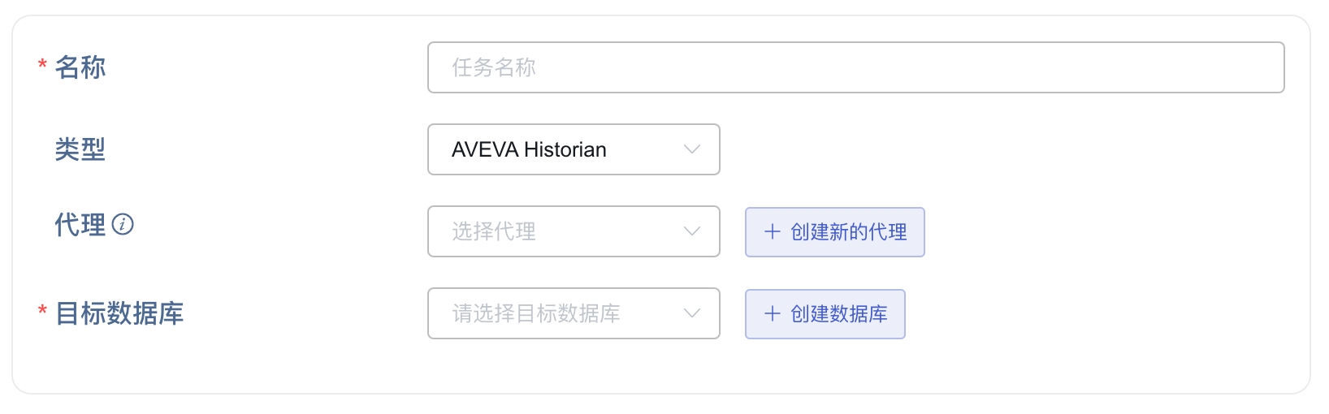Click the chevron arrow in 选择代理 dropdown

point(692,231)
